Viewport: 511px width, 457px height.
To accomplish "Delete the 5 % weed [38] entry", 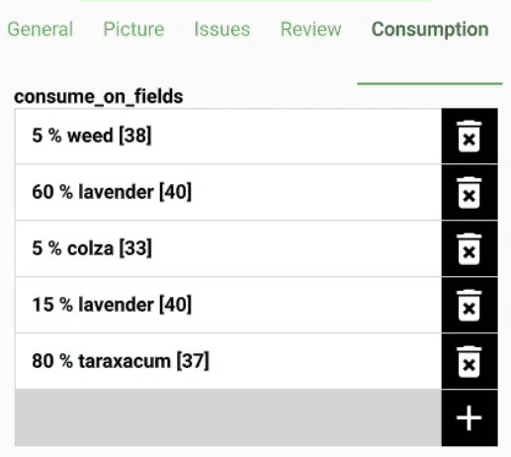I will (469, 136).
